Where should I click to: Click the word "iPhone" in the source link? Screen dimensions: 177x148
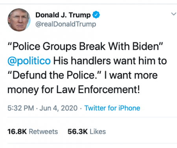129,108
